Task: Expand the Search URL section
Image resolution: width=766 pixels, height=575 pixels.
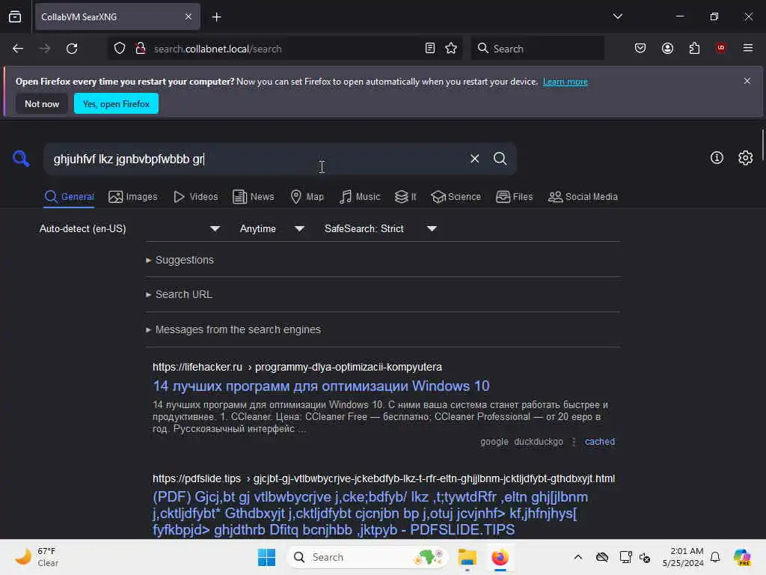Action: [x=179, y=294]
